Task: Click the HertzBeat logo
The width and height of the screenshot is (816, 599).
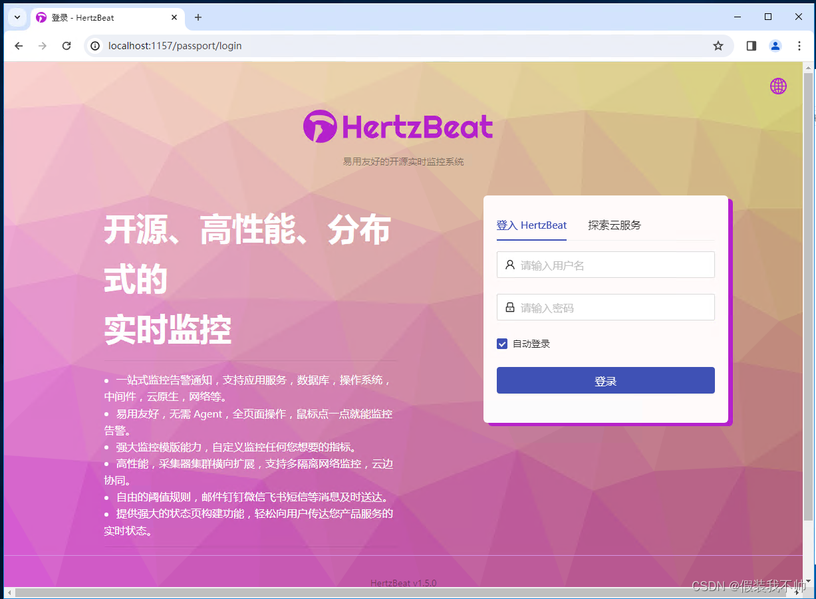Action: (398, 126)
